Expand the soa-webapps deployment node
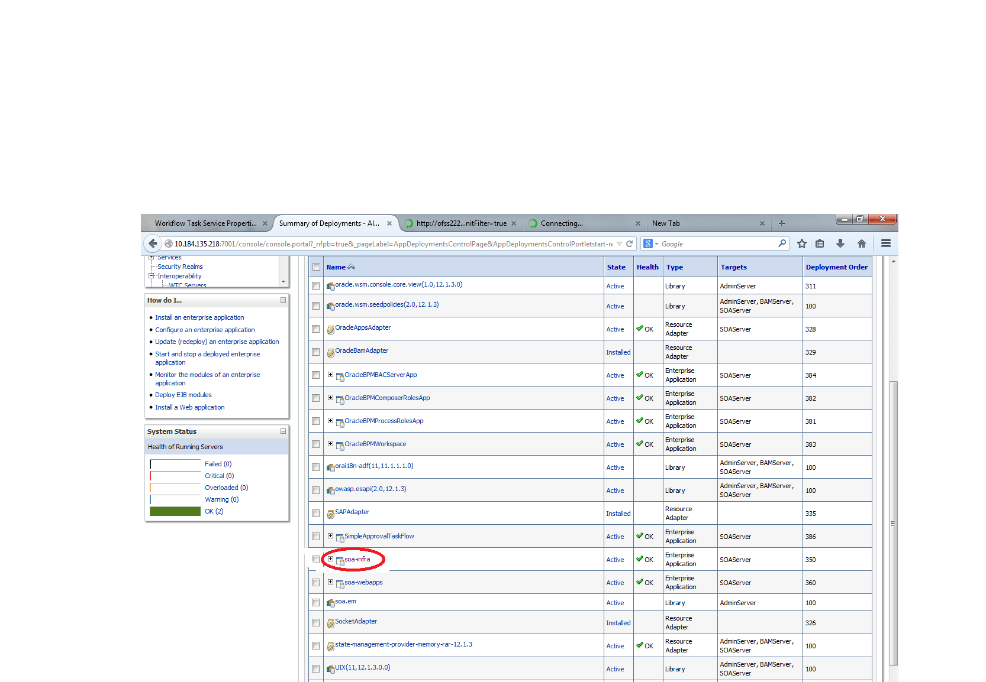986x682 pixels. [330, 582]
